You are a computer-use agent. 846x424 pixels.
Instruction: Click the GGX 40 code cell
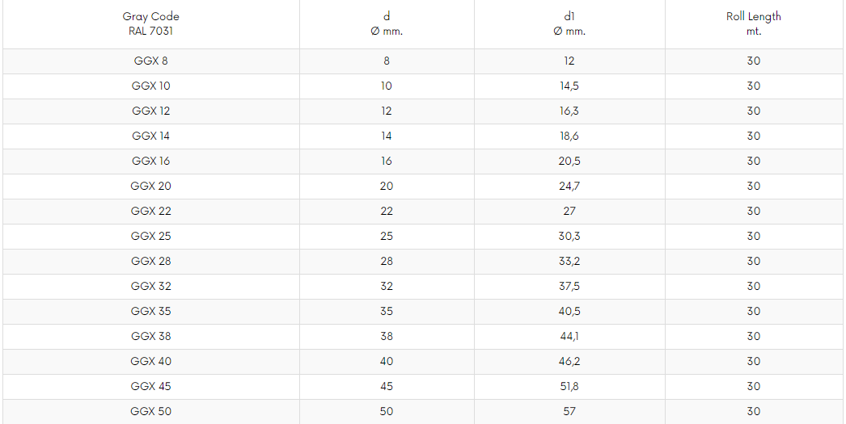(151, 362)
